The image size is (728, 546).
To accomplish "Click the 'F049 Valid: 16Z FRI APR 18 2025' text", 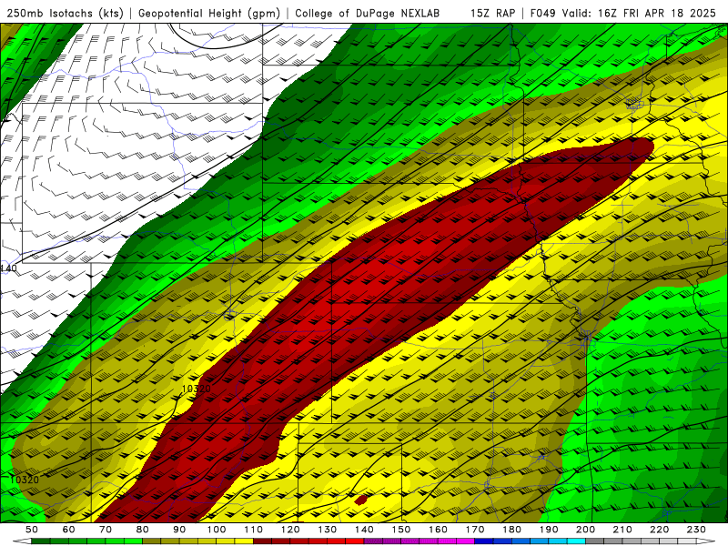I will (623, 13).
